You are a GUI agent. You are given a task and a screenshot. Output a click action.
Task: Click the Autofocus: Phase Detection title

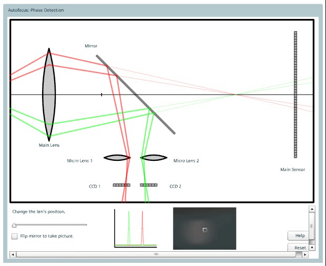coord(36,10)
